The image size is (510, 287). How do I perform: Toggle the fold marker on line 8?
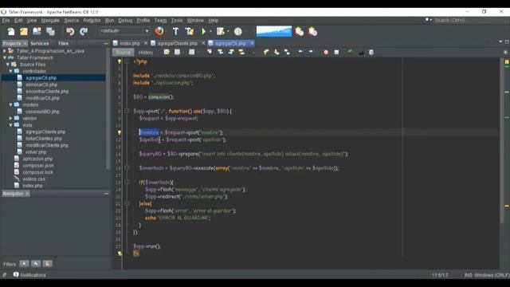pyautogui.click(x=127, y=111)
